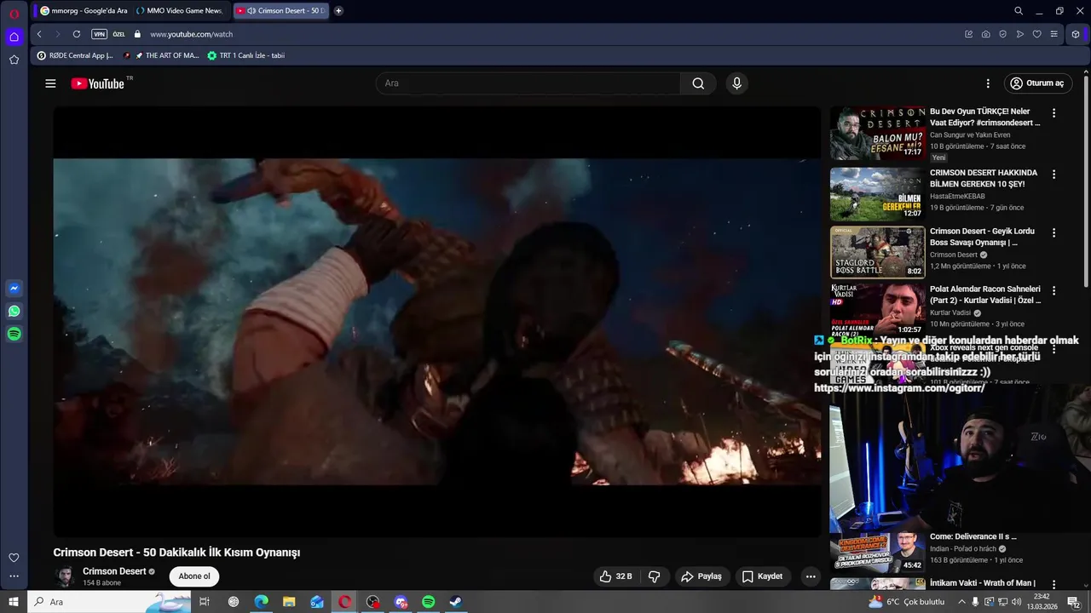This screenshot has height=613, width=1091.
Task: Open Messenger in the Opera sidebar
Action: pos(14,288)
